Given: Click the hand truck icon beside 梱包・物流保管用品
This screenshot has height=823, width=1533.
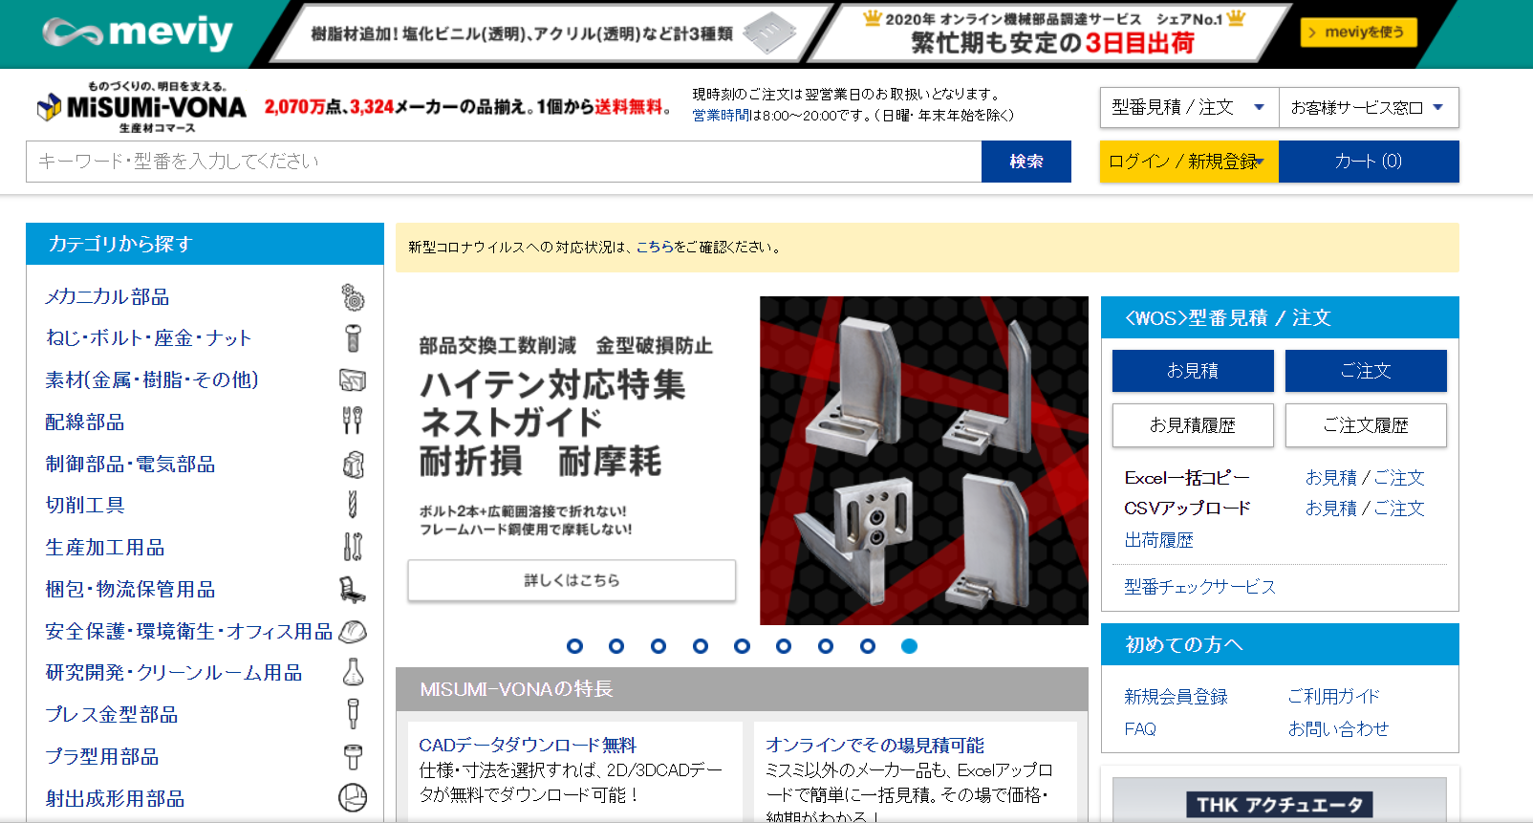Looking at the screenshot, I should 353,590.
